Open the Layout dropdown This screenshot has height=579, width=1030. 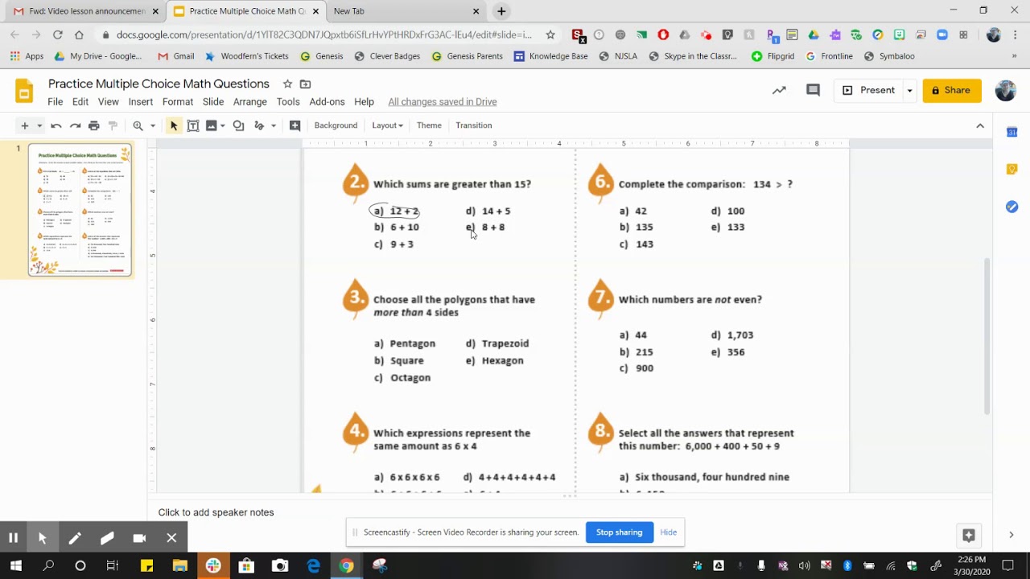pos(387,125)
